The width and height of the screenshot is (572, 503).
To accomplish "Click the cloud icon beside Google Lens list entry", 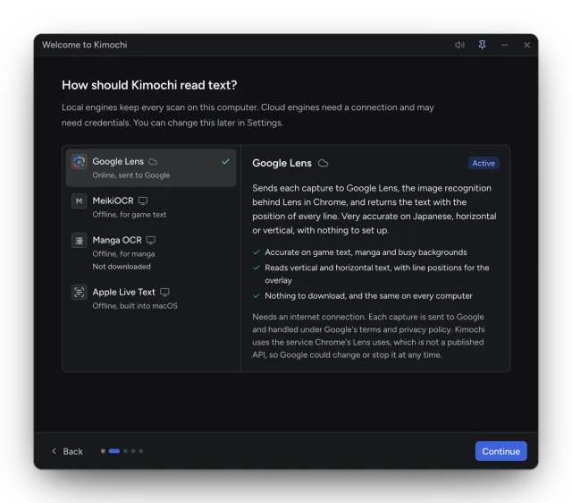I will tap(153, 161).
